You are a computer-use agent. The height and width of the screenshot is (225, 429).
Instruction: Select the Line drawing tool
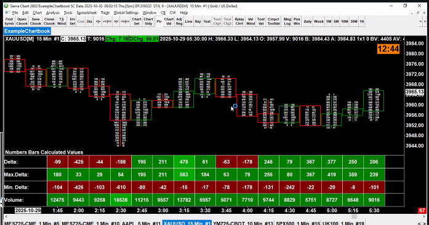(x=188, y=22)
